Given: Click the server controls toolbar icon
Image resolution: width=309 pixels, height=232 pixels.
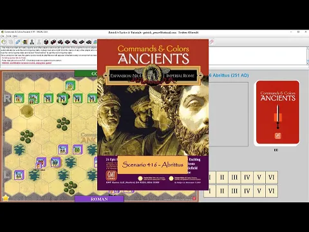Looking at the screenshot, I should coord(25,42).
